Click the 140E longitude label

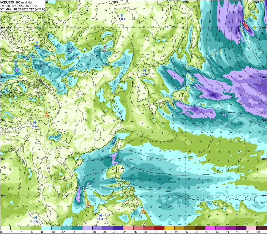[186, 2]
